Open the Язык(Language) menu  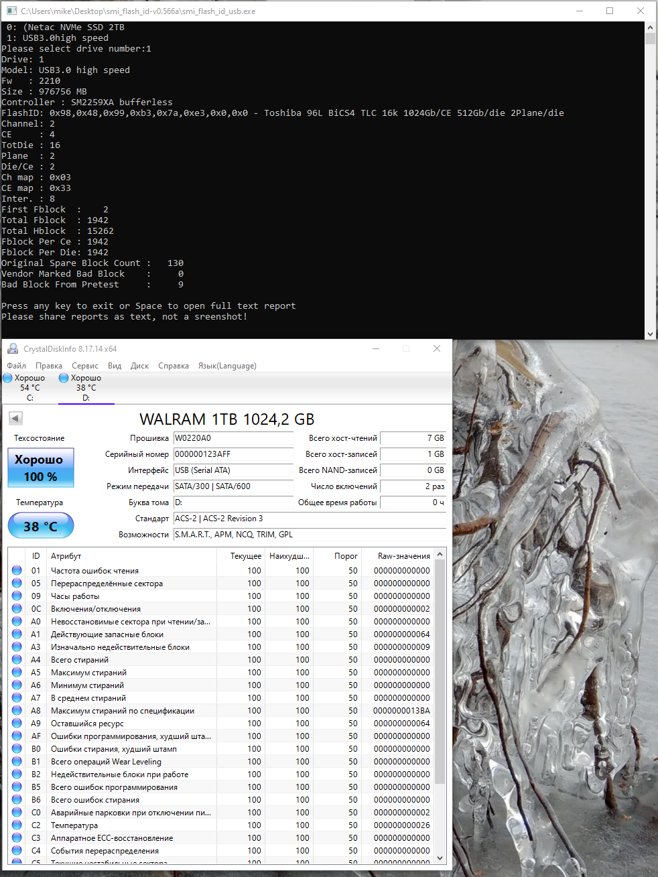227,366
